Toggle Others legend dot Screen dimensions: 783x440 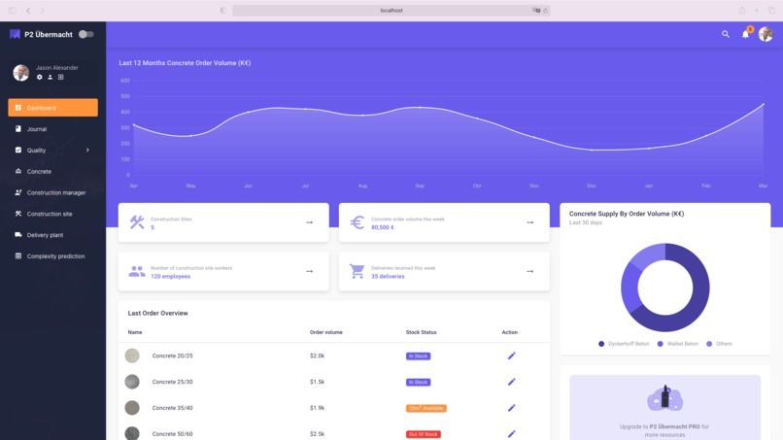click(x=709, y=344)
